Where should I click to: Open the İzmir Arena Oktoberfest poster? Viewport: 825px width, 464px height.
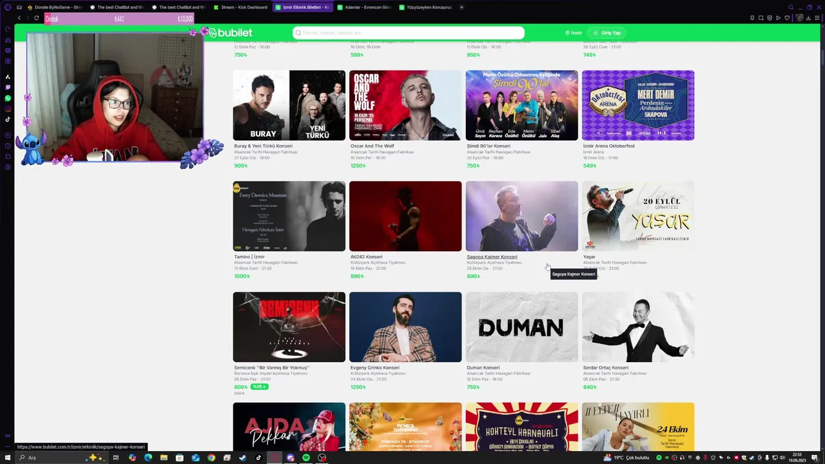638,105
